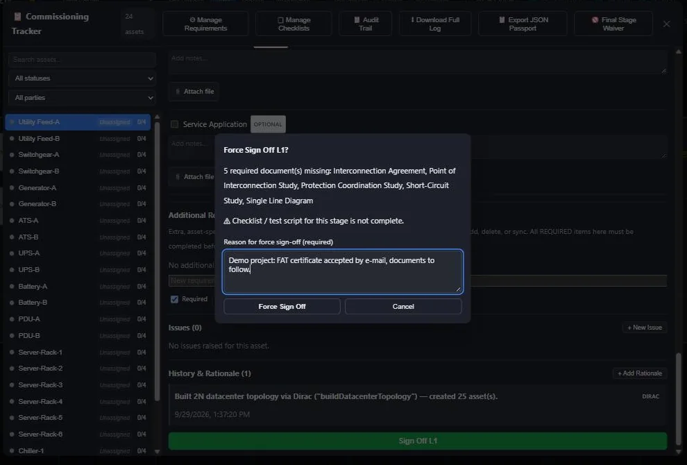
Task: Open the Audit Trail
Action: (x=366, y=24)
